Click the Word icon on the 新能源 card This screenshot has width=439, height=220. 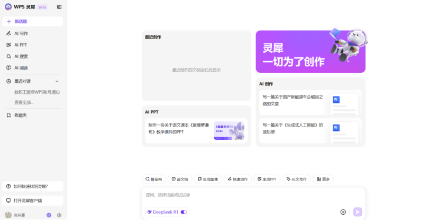coord(336,100)
